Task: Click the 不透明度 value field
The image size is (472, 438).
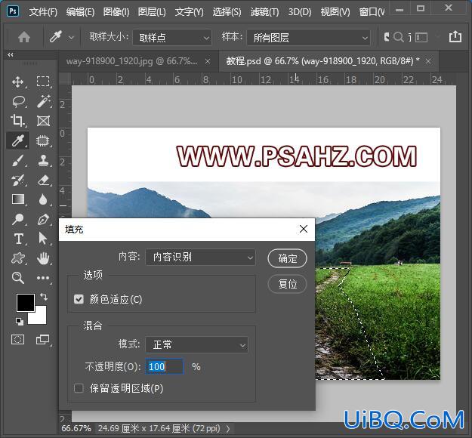Action: pos(165,367)
